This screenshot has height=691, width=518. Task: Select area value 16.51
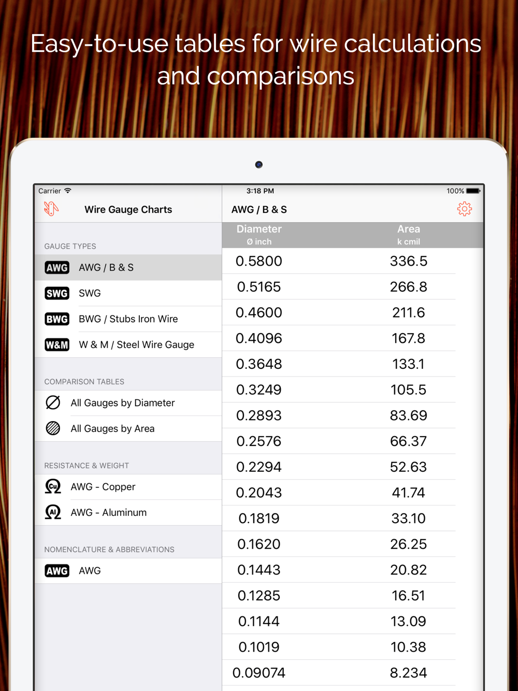tap(409, 596)
